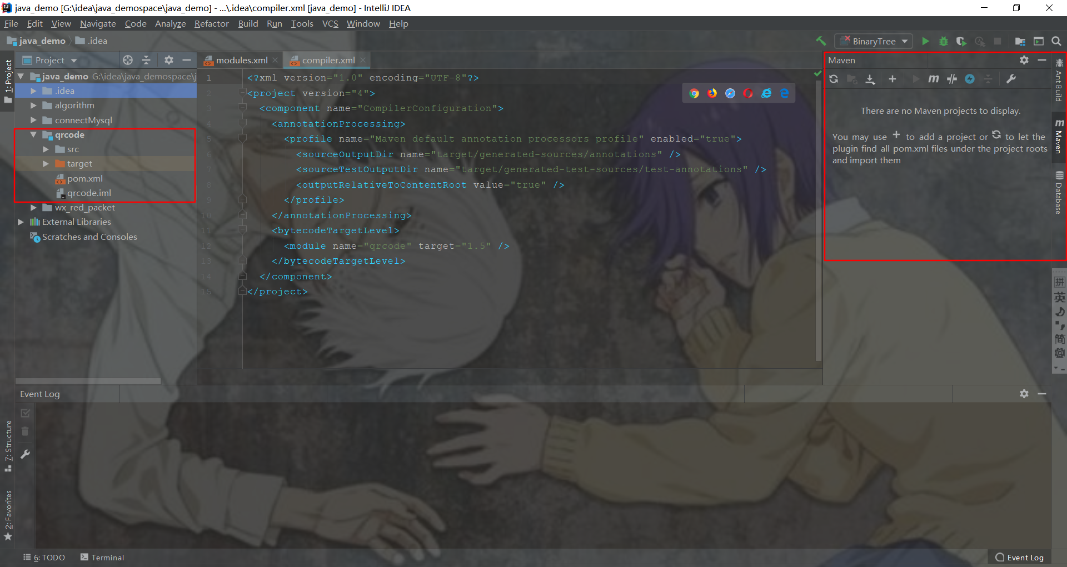Open the BinaryTree run configuration dropdown
The width and height of the screenshot is (1067, 567).
pyautogui.click(x=874, y=41)
